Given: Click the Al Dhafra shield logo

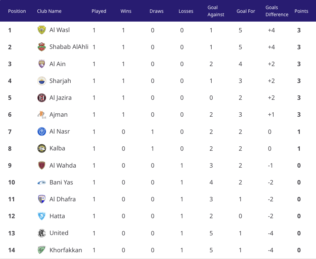Looking at the screenshot, I should pos(42,199).
